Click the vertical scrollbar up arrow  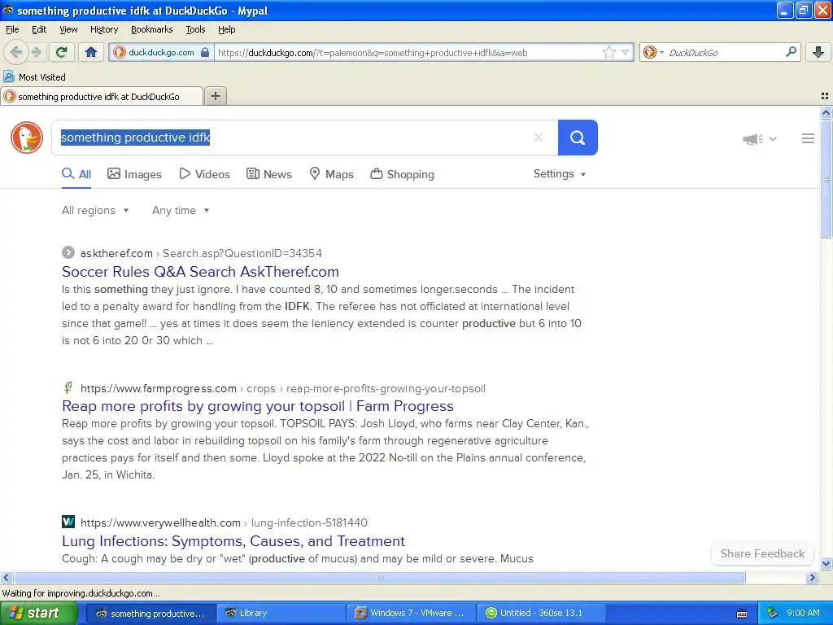pyautogui.click(x=826, y=112)
